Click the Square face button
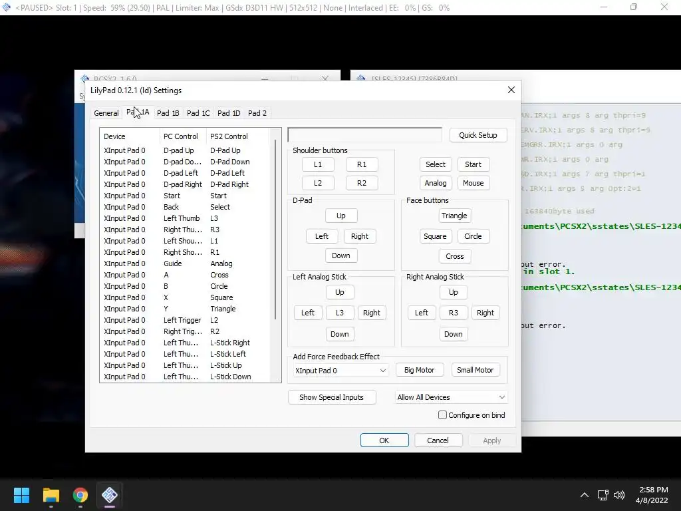Viewport: 681px width, 511px height. coord(435,236)
